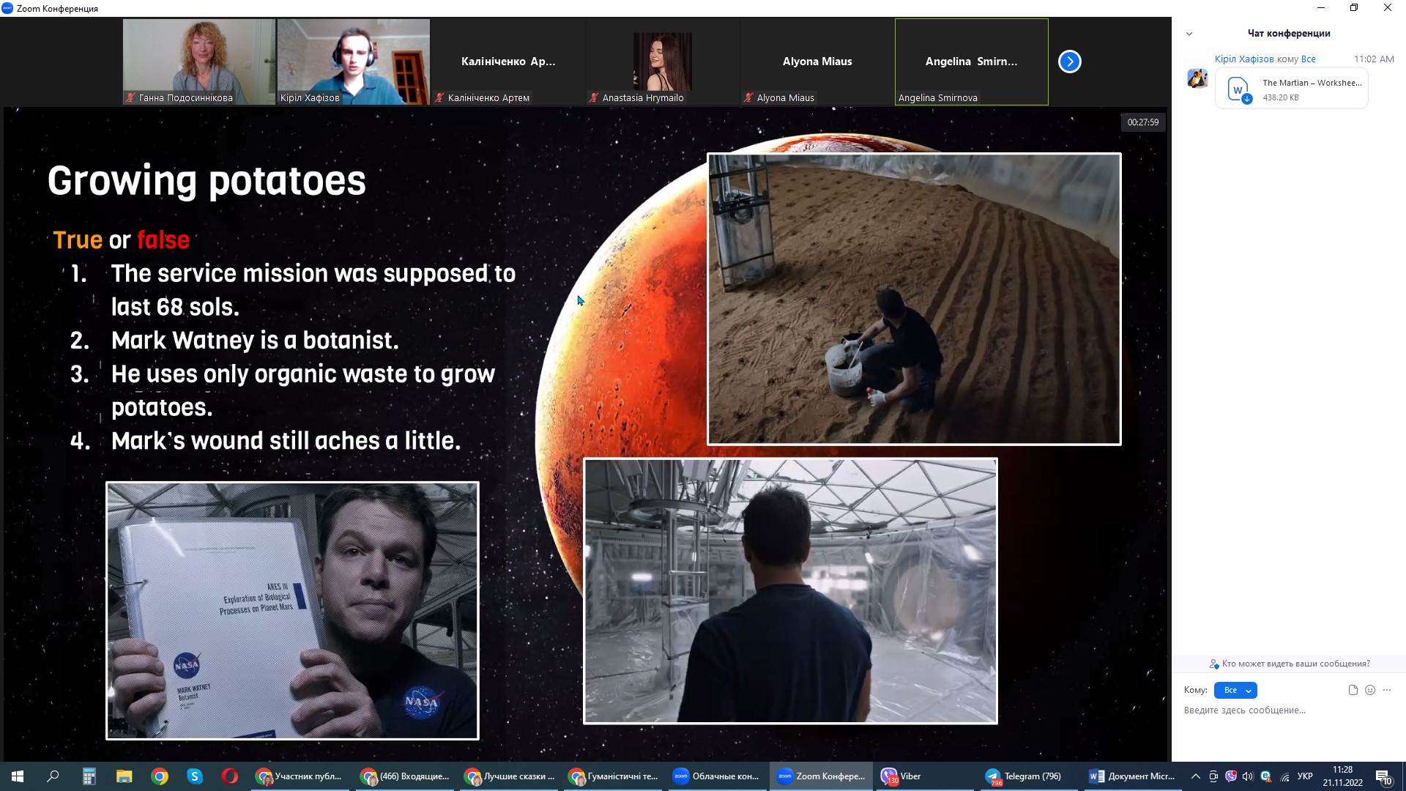Open the file attachment icon in chat

pyautogui.click(x=1353, y=690)
